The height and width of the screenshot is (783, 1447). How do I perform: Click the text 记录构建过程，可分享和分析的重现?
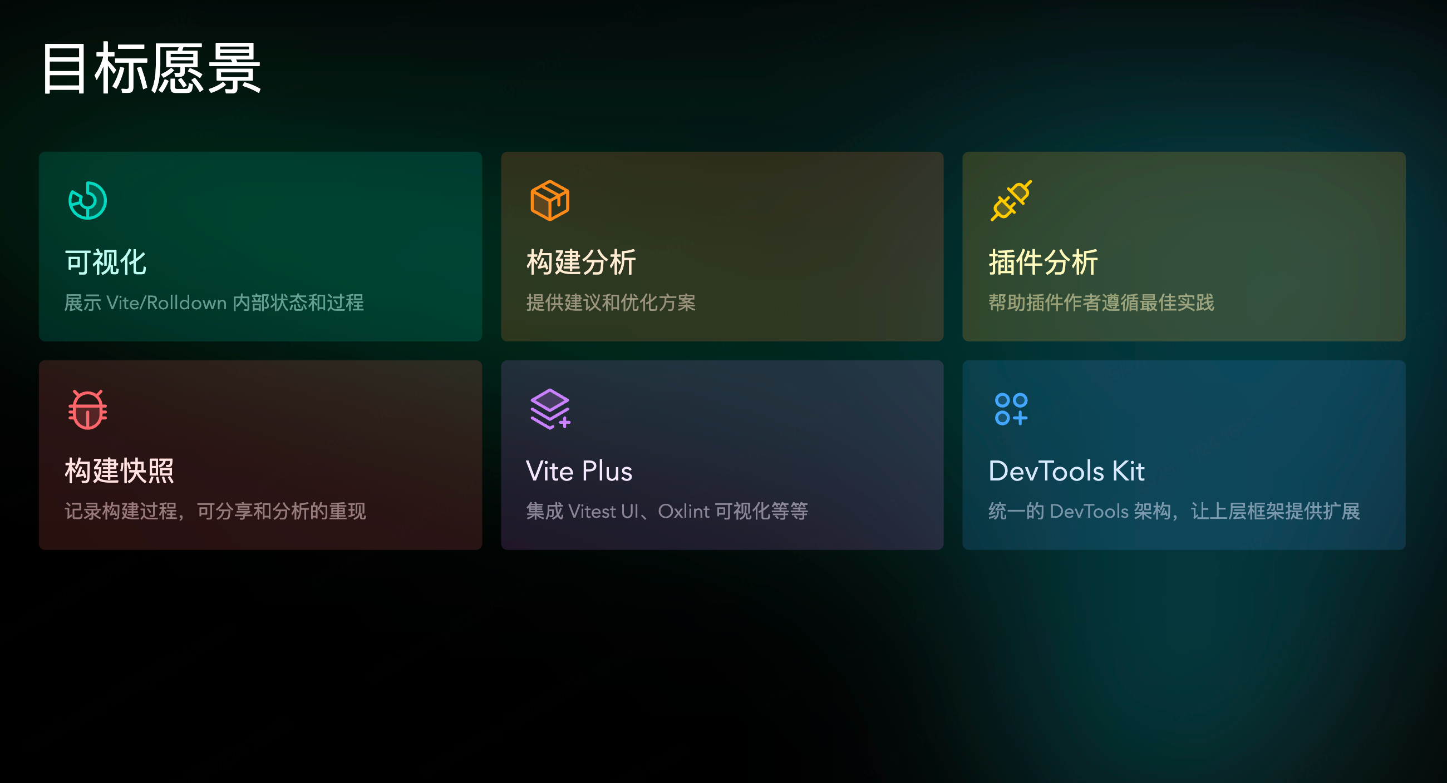[x=215, y=511]
